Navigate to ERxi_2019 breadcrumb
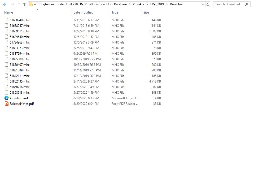The image size is (254, 190). click(x=157, y=4)
